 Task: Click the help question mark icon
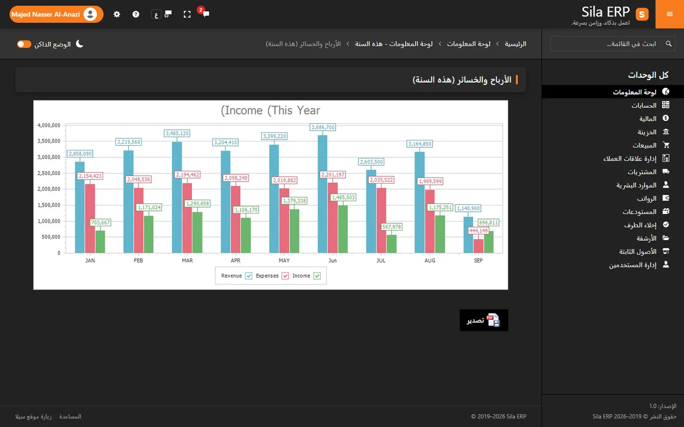point(136,14)
